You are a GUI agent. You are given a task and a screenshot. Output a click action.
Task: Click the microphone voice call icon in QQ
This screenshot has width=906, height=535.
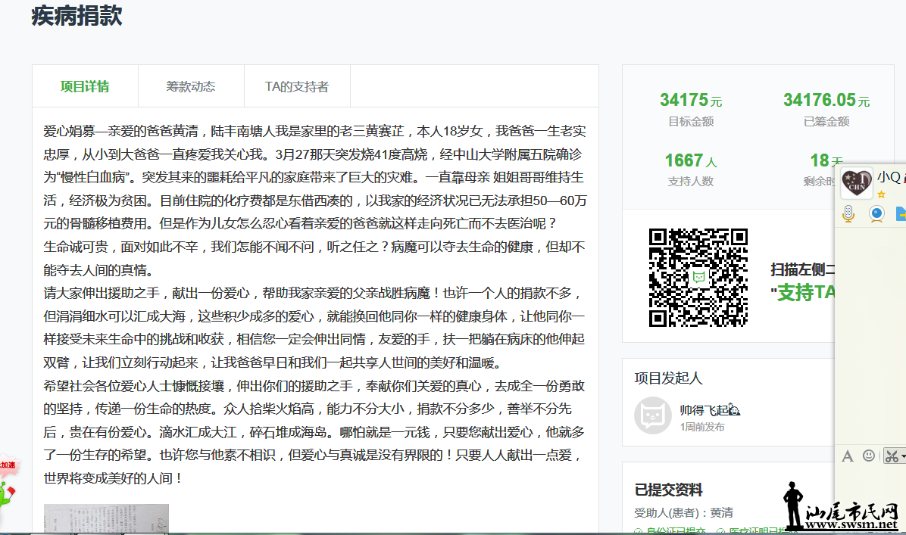click(x=848, y=214)
